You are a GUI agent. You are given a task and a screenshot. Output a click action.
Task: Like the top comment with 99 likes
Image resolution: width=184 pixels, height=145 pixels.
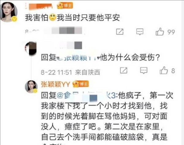(160, 32)
